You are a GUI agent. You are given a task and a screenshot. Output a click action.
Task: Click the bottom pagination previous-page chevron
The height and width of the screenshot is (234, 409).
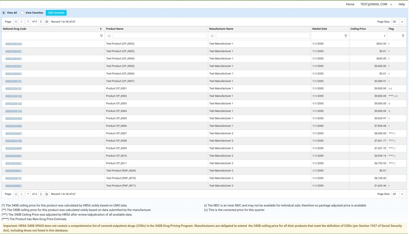point(21,194)
